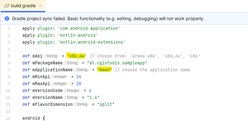Click the Gradle elephant icon on the tab
The width and height of the screenshot is (248, 121).
tap(7, 6)
